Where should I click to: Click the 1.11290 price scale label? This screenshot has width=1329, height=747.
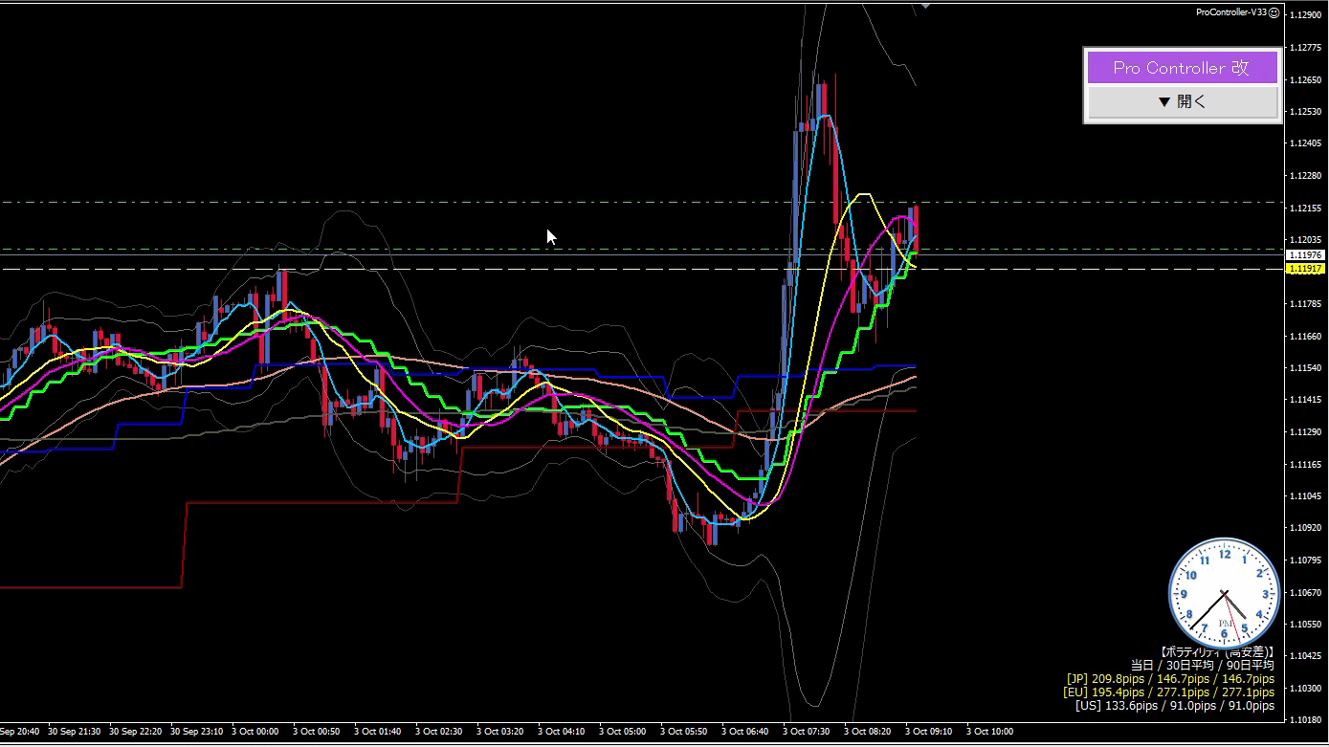(1307, 432)
